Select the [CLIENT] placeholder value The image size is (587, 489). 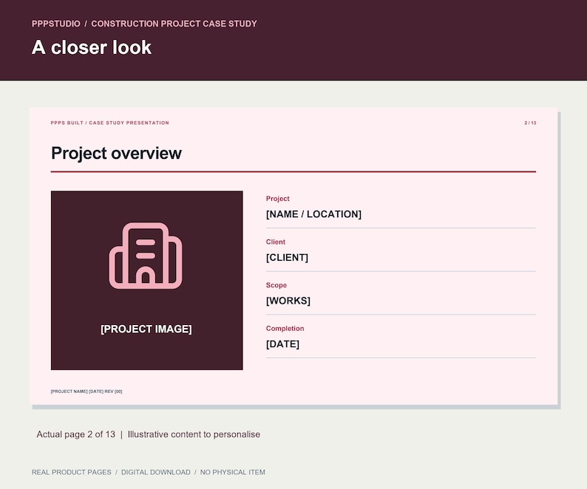click(287, 257)
